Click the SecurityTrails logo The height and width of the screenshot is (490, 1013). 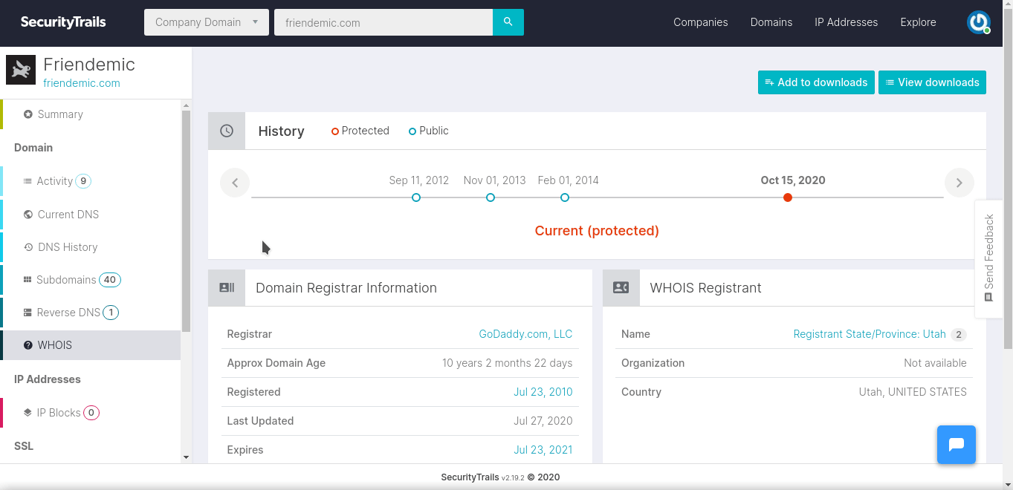tap(63, 22)
